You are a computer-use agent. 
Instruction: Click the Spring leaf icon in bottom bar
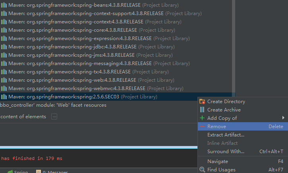tap(10, 172)
